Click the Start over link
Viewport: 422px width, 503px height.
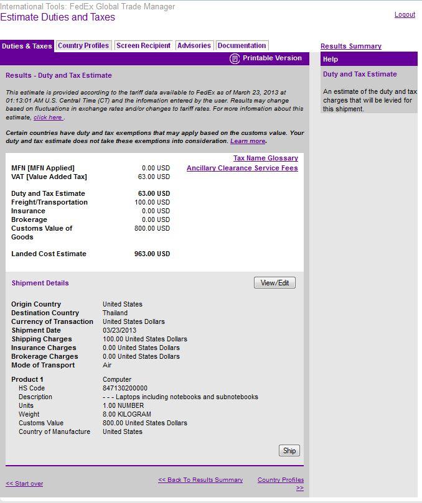click(24, 484)
